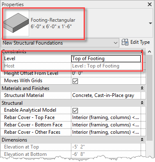Click the Edit Type button label
Screen dimensions: 155x162
(x=140, y=42)
